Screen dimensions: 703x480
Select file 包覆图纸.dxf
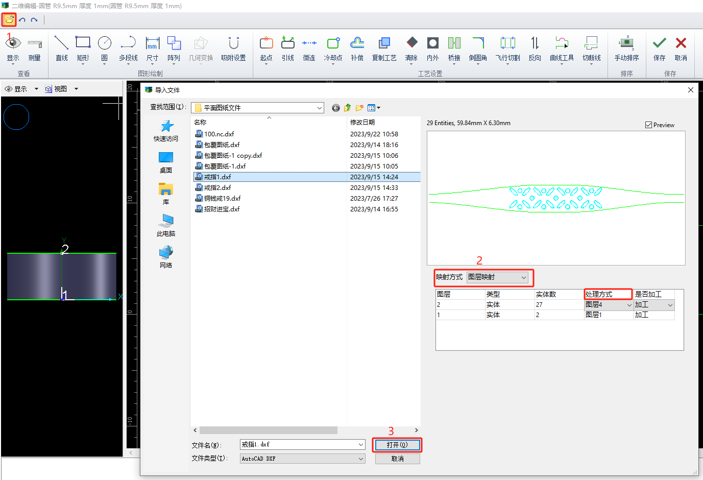[222, 145]
